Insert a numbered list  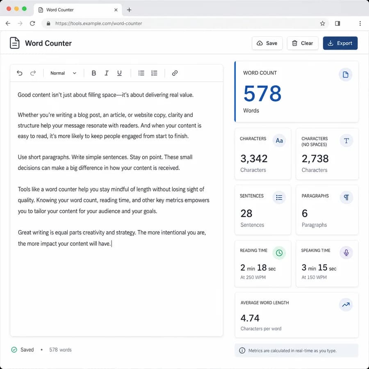tap(154, 73)
